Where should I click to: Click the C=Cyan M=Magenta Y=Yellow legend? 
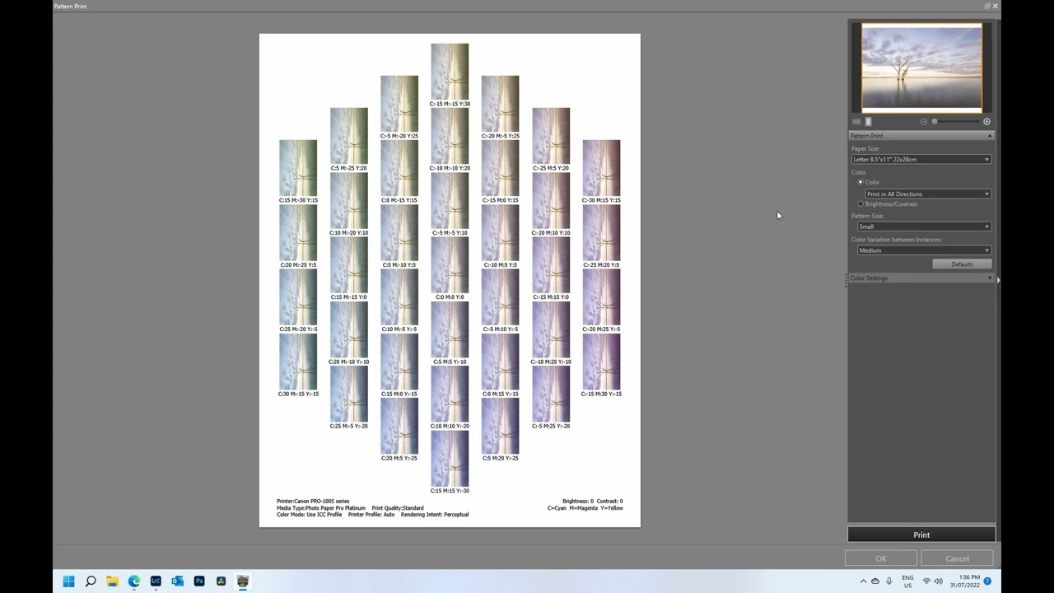585,508
